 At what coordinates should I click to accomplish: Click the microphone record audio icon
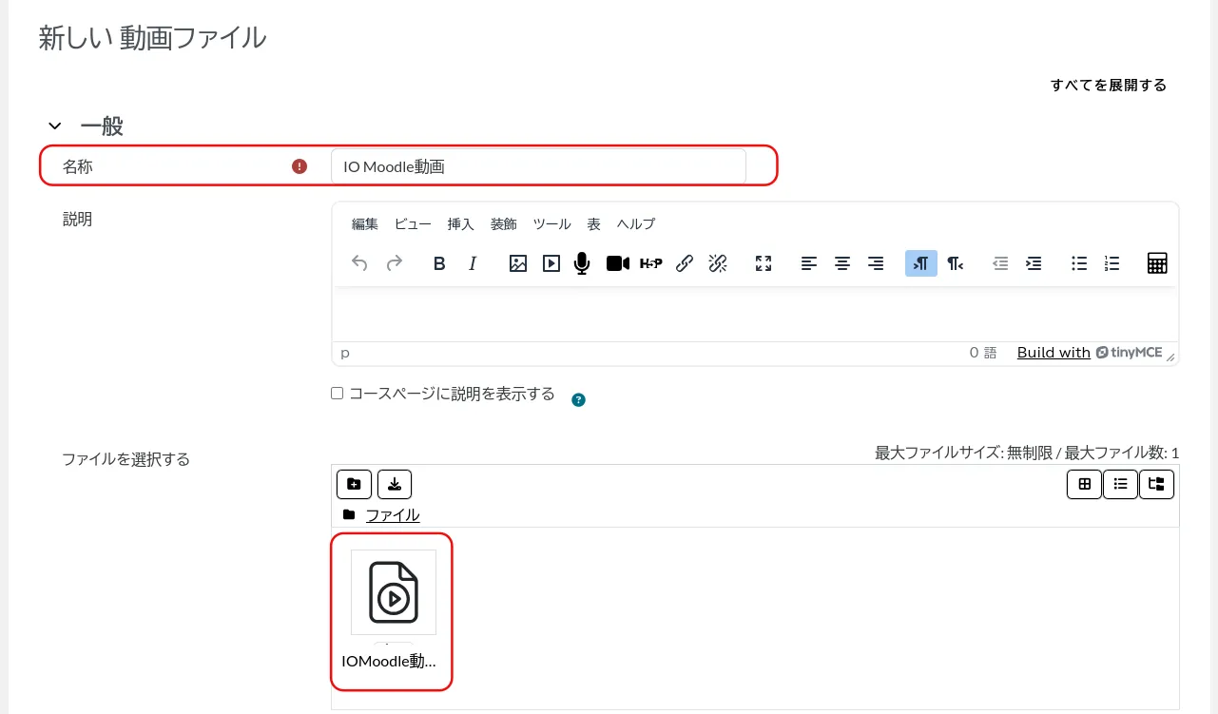pos(582,264)
